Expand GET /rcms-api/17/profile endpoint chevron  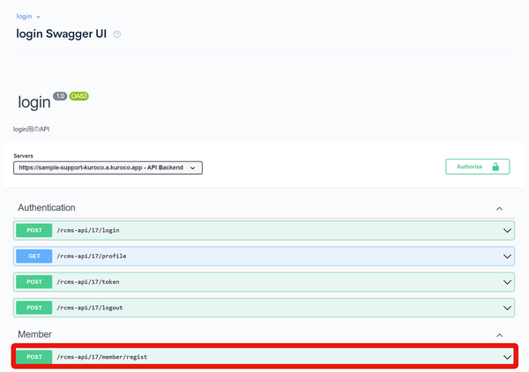pos(507,257)
